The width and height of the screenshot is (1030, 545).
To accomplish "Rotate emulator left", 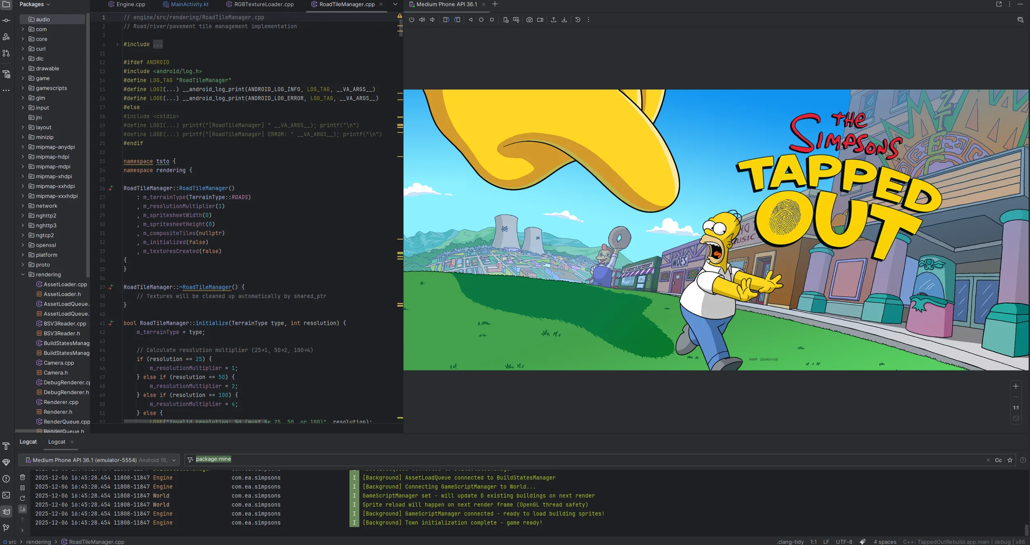I will 446,20.
